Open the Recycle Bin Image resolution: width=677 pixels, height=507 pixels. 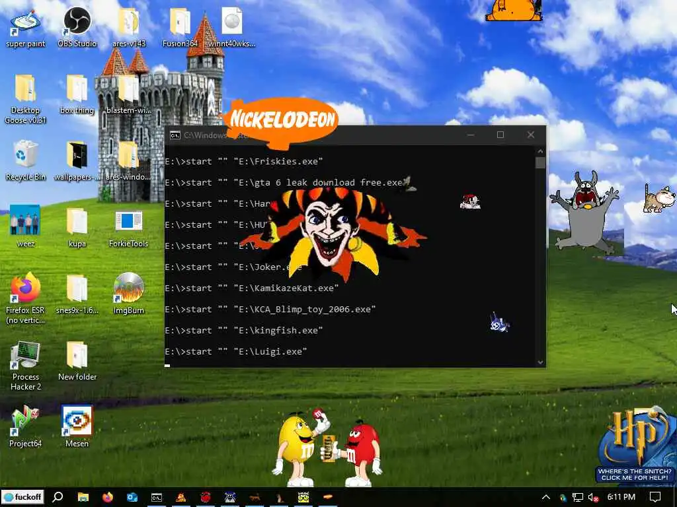click(25, 160)
